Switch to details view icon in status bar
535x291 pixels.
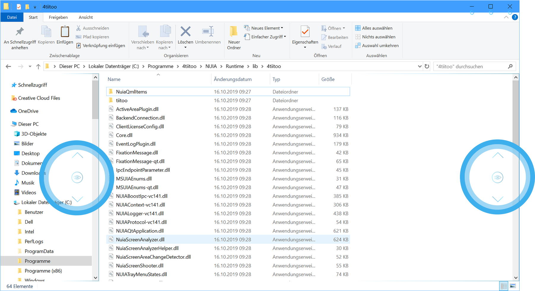coord(504,286)
